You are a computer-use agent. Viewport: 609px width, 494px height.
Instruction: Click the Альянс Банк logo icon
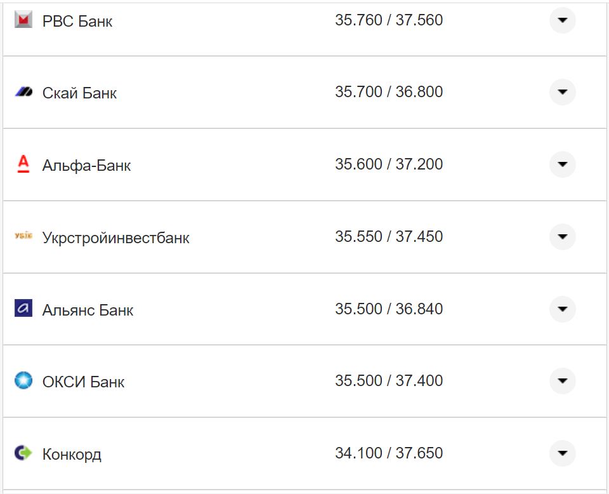pyautogui.click(x=23, y=309)
